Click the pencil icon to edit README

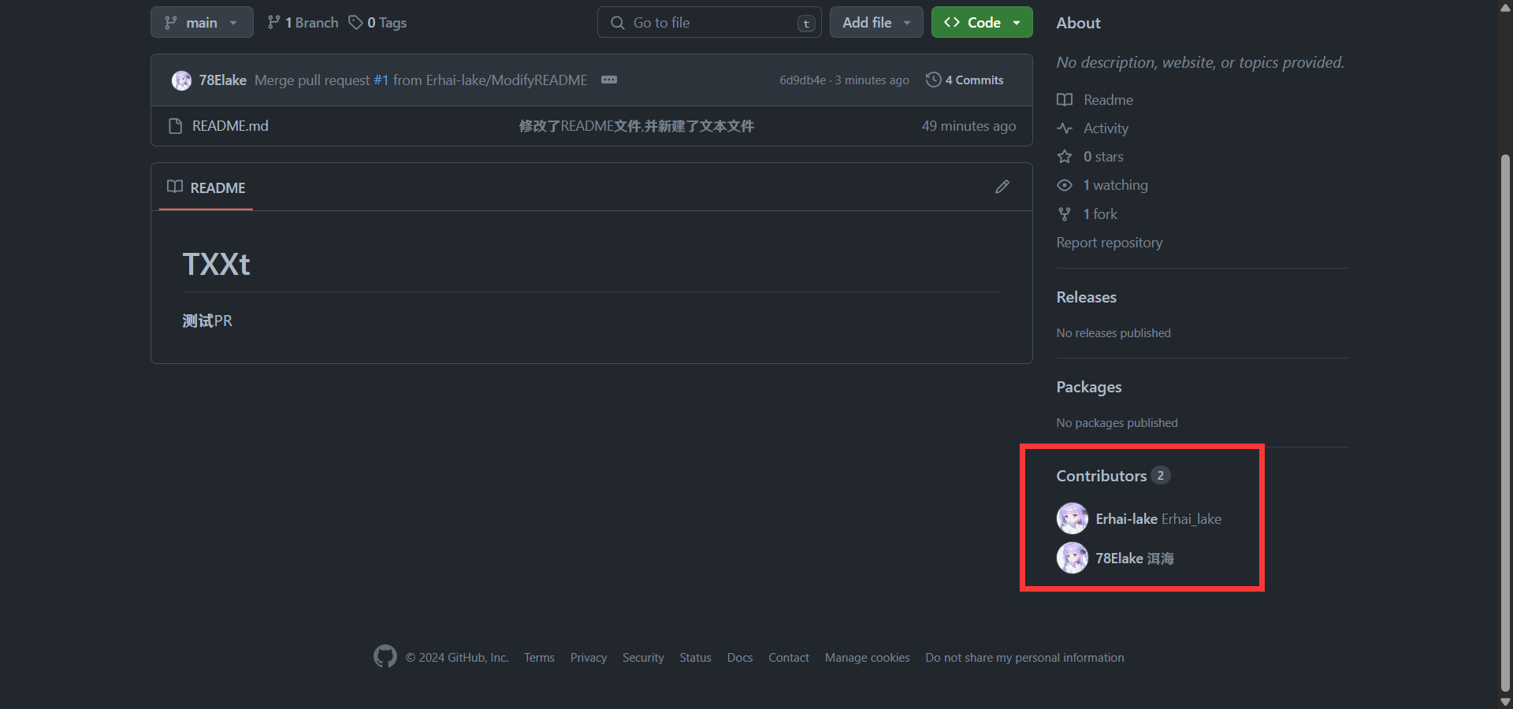[1002, 187]
